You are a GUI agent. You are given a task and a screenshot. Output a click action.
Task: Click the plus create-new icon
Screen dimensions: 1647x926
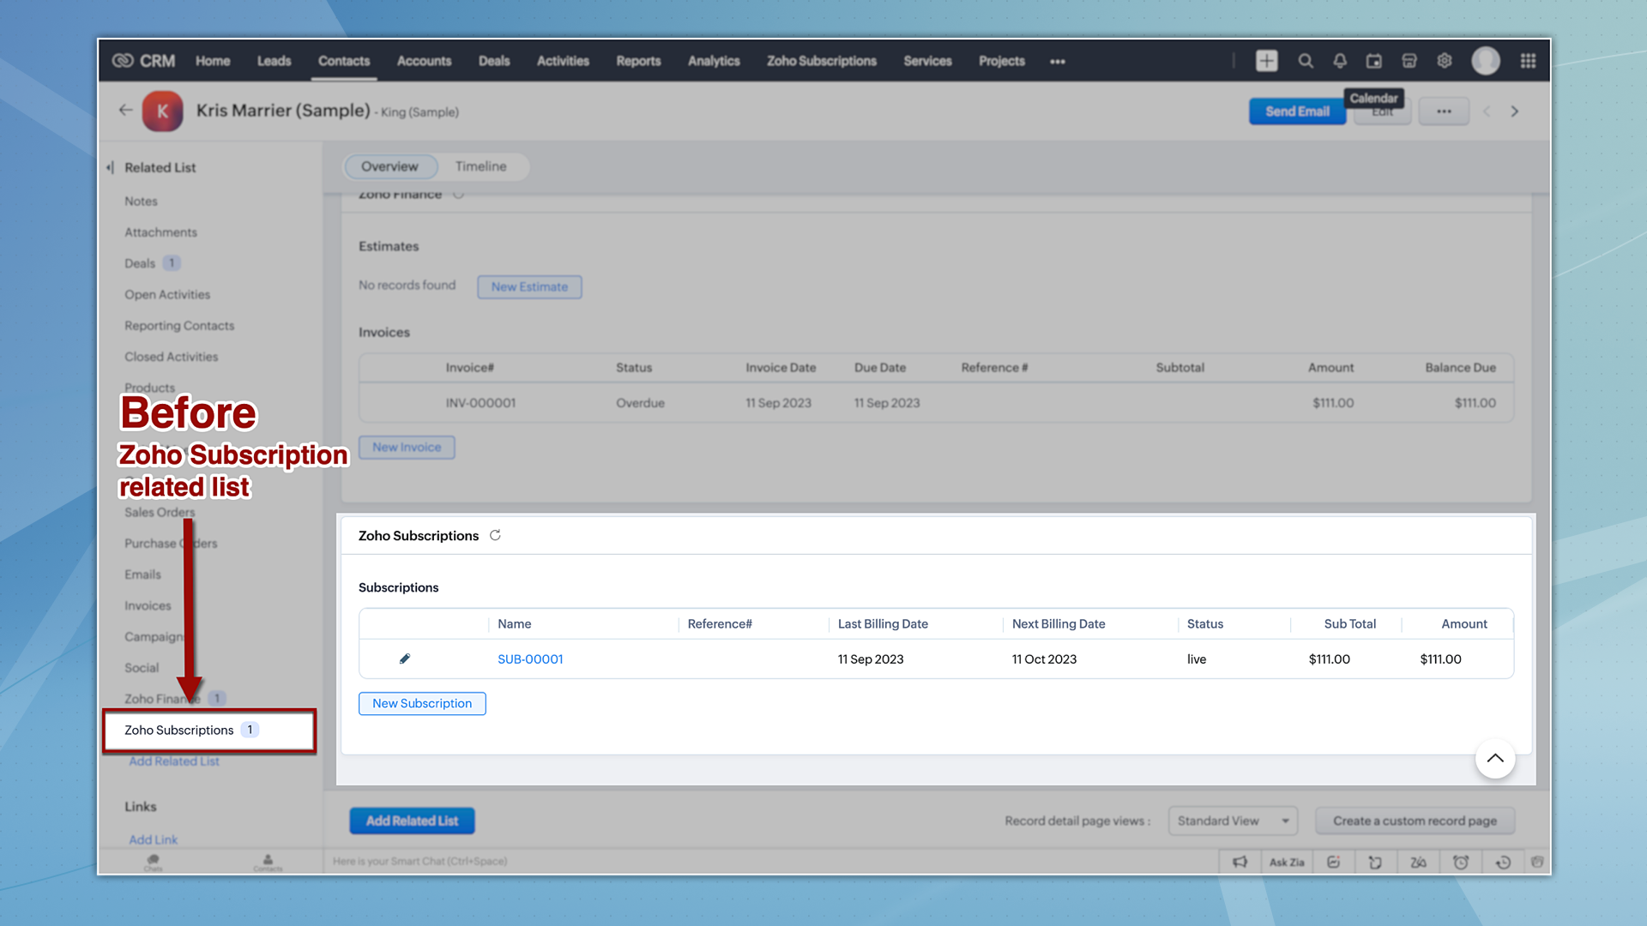pos(1266,61)
